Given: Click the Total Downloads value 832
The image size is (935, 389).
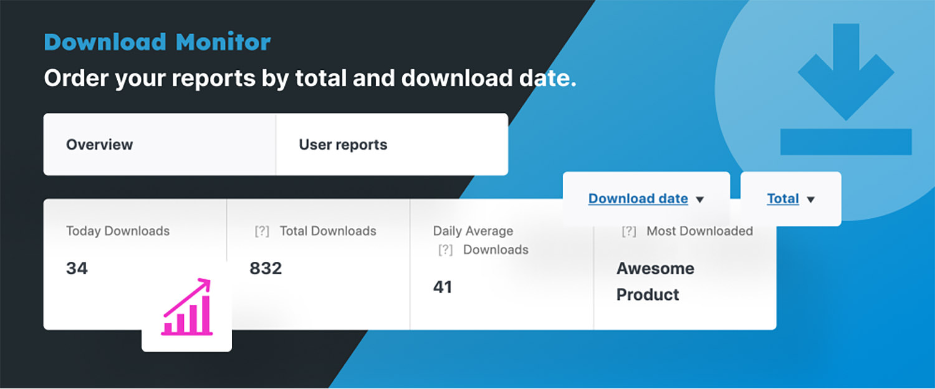Looking at the screenshot, I should [x=266, y=269].
